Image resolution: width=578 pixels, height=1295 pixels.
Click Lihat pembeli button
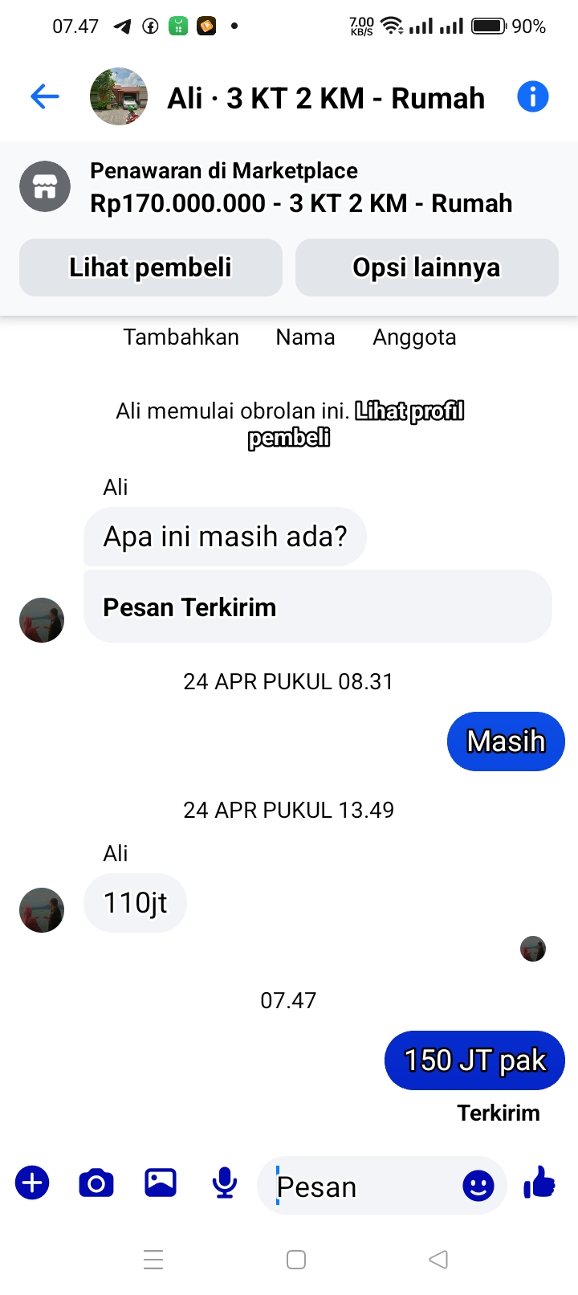151,268
